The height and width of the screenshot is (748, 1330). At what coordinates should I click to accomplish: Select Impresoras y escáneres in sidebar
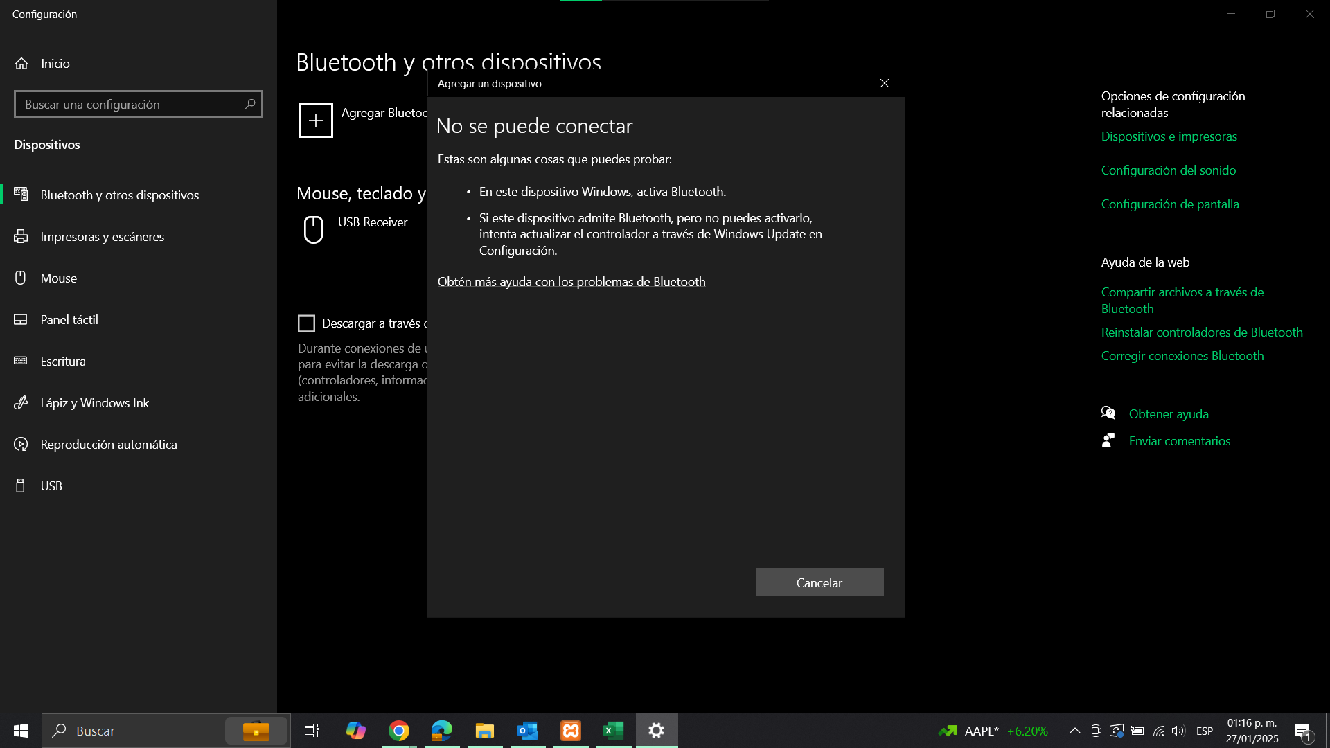click(x=103, y=237)
